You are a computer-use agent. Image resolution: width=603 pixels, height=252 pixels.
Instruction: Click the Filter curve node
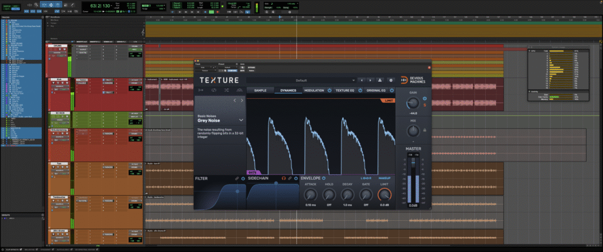tap(237, 191)
